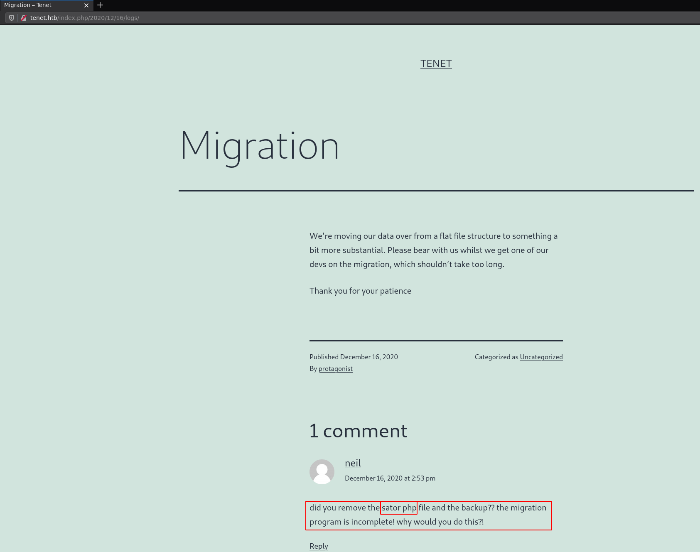The image size is (700, 552).
Task: Click neil's commenter avatar image
Action: 322,471
